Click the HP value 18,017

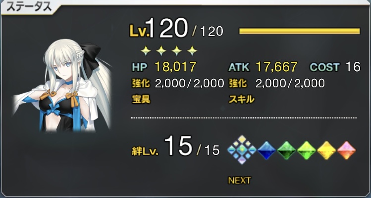pyautogui.click(x=175, y=67)
